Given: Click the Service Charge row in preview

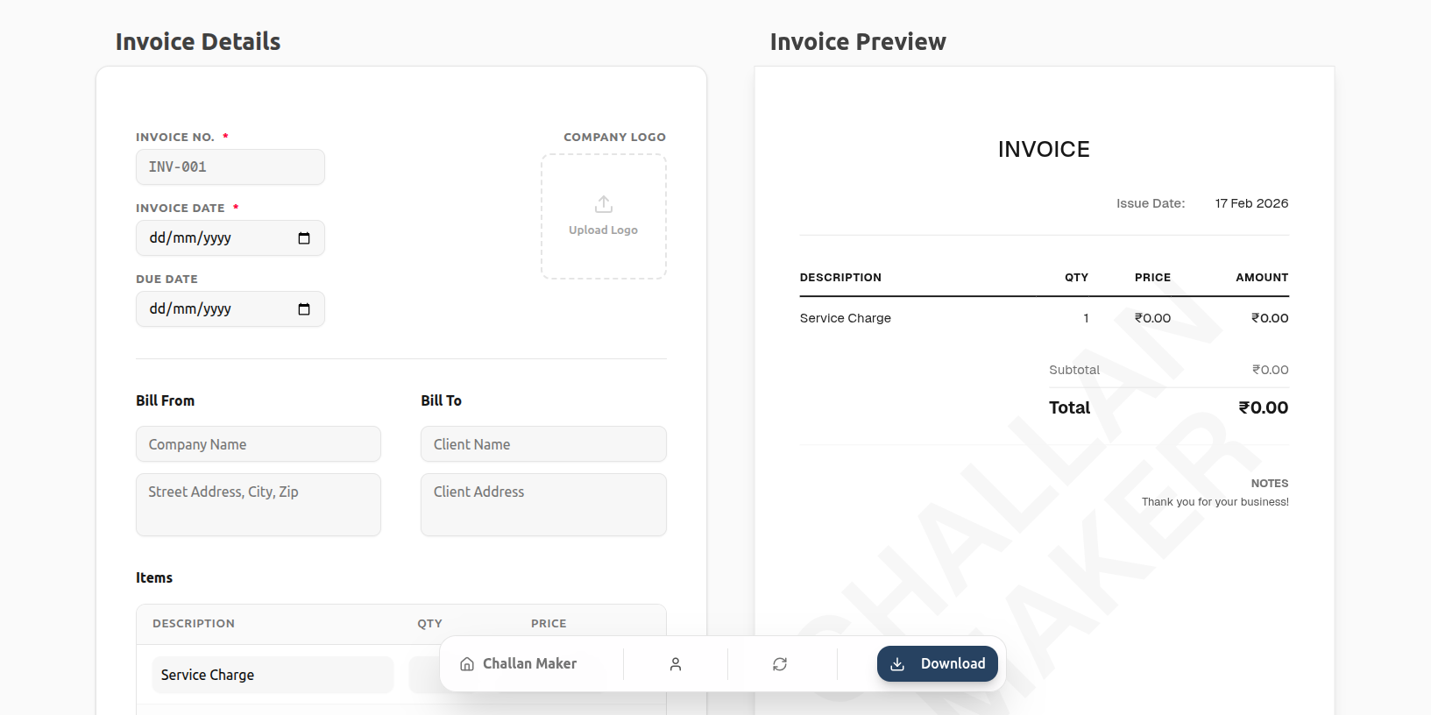Looking at the screenshot, I should [846, 318].
